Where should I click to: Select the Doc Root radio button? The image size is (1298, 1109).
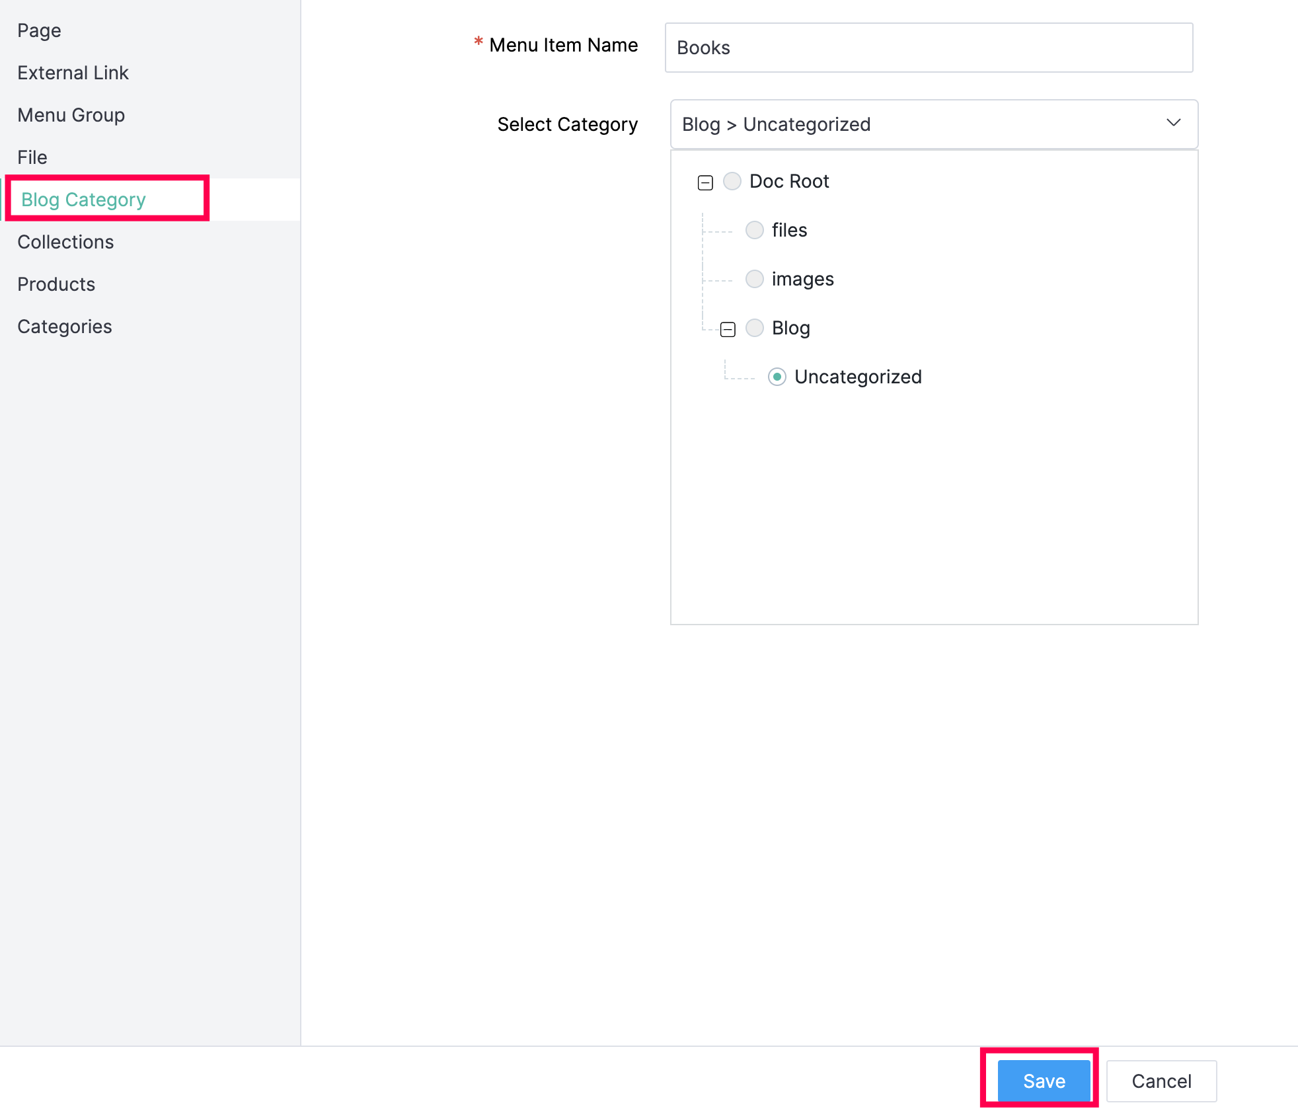pyautogui.click(x=732, y=181)
